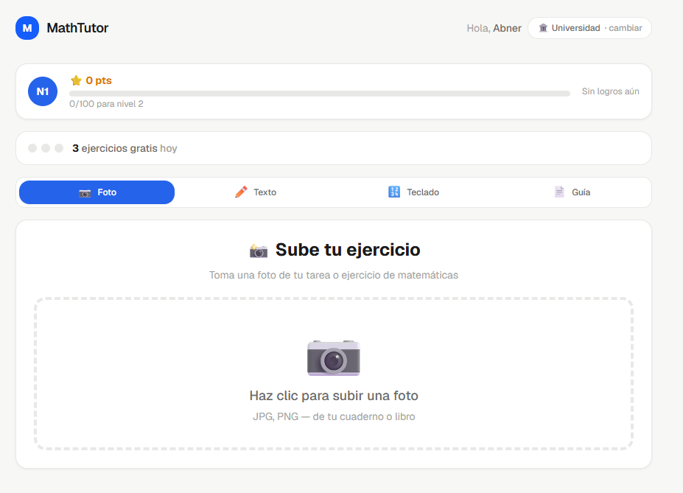The height and width of the screenshot is (493, 683).
Task: Click the blue M MathTutor logo
Action: (27, 28)
